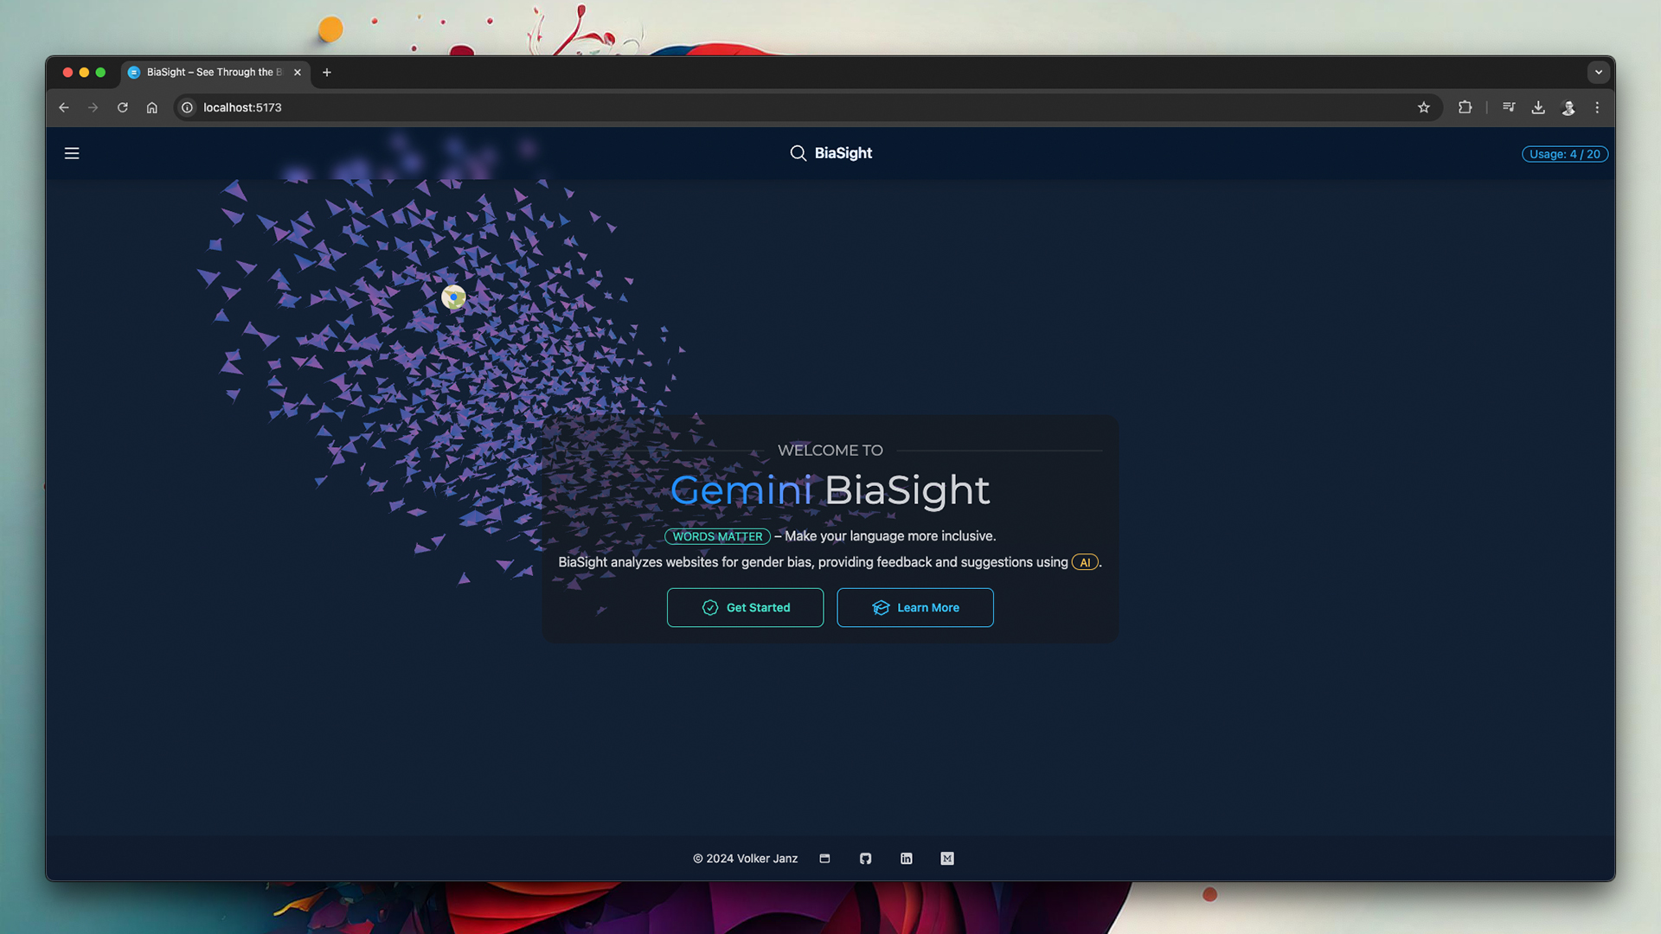The image size is (1661, 934).
Task: Click the Get Started button
Action: [745, 608]
